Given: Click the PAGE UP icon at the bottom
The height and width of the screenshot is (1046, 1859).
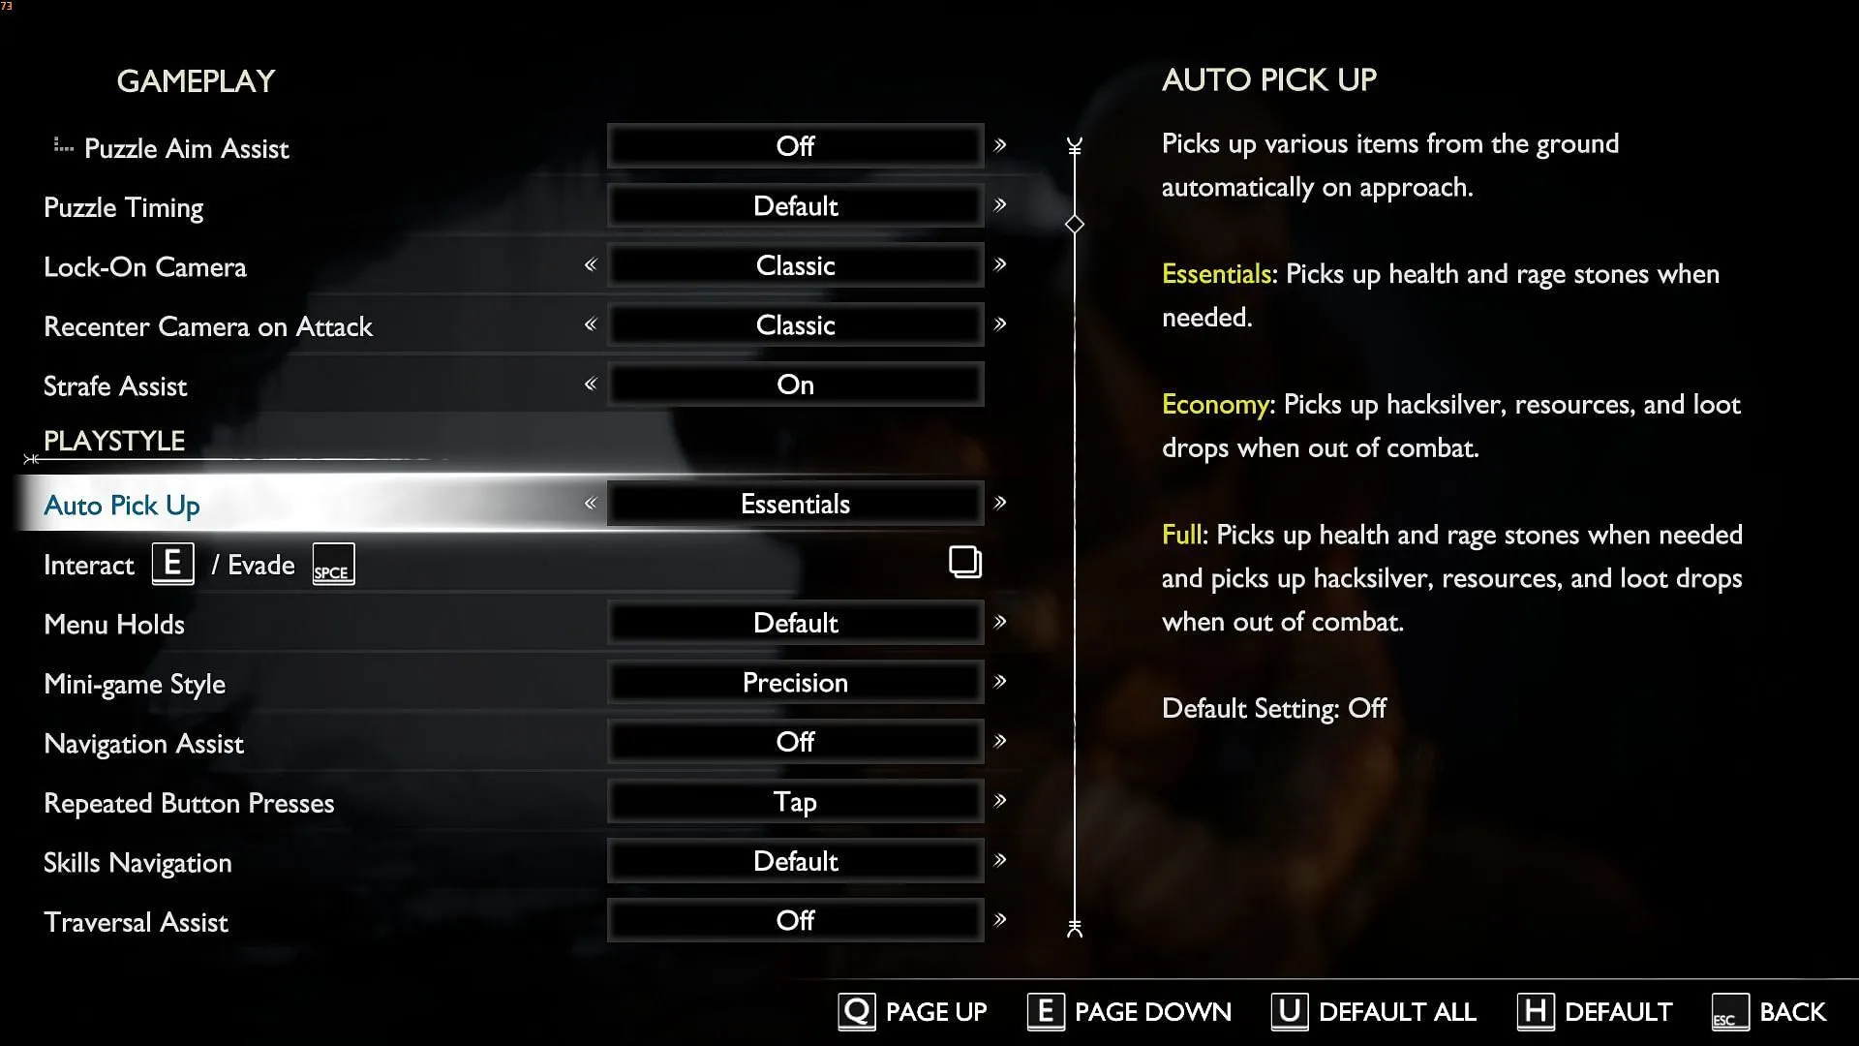Looking at the screenshot, I should [856, 1010].
